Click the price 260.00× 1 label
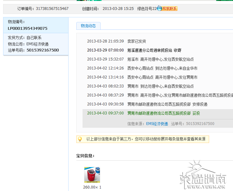This screenshot has height=191, width=233. (92, 187)
